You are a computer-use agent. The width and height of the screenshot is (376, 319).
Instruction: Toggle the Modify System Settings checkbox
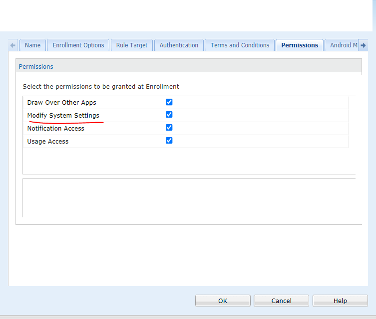[169, 115]
